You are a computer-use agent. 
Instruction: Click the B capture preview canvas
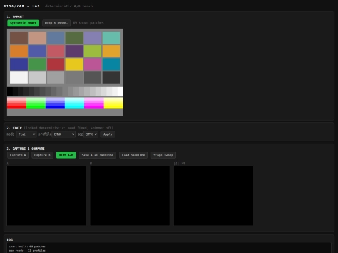click(130, 196)
